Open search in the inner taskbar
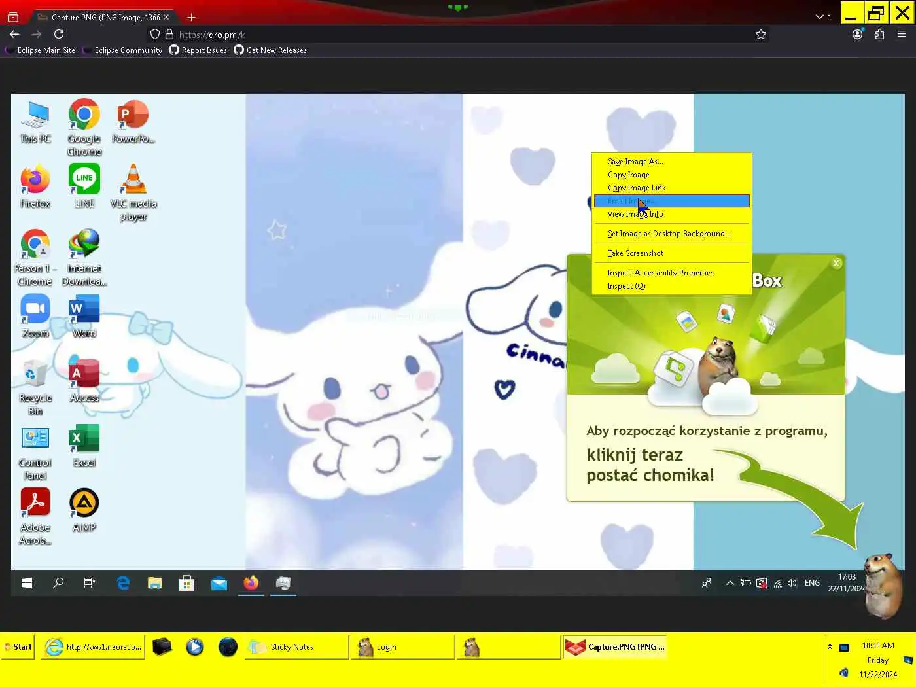 pos(58,583)
